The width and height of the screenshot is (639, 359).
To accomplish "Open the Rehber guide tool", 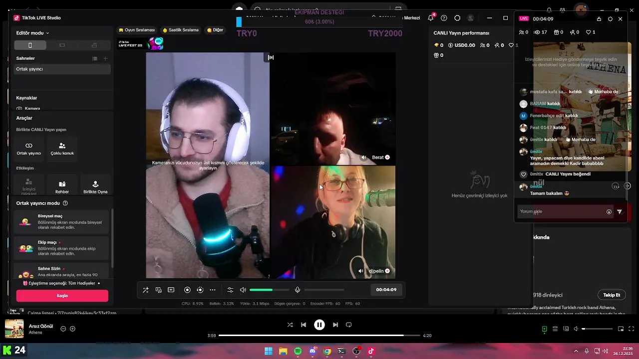I will pyautogui.click(x=62, y=185).
